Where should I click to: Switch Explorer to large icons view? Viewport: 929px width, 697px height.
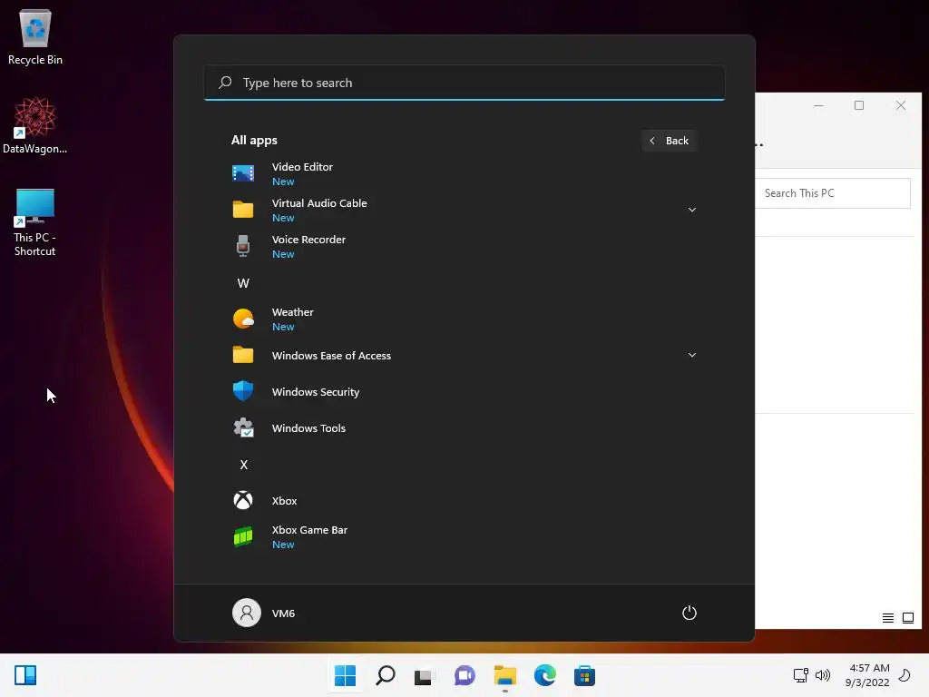tap(907, 618)
